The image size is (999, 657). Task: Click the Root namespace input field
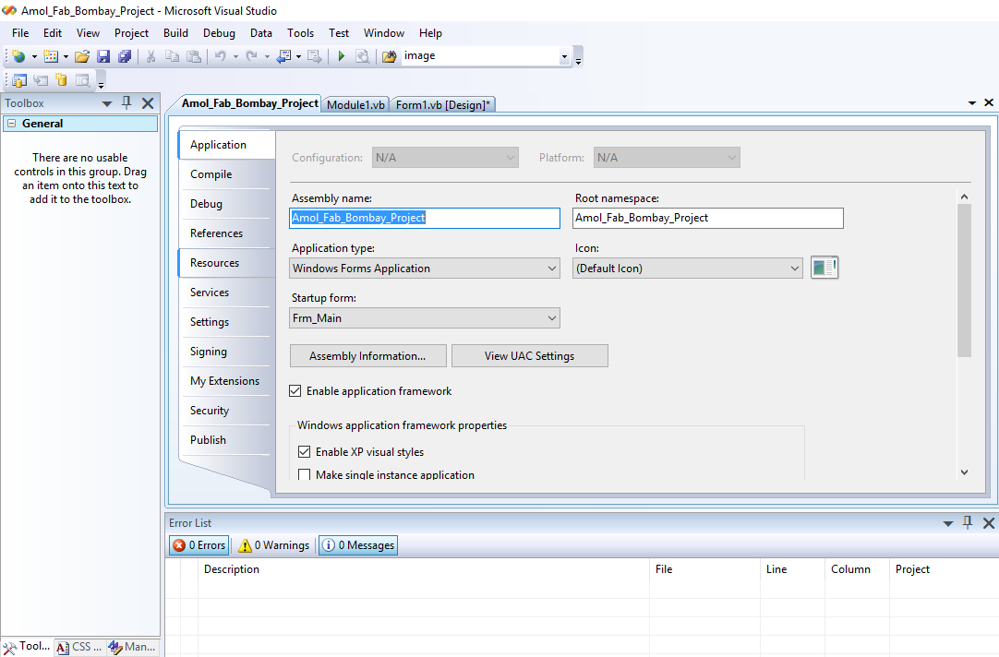(708, 218)
